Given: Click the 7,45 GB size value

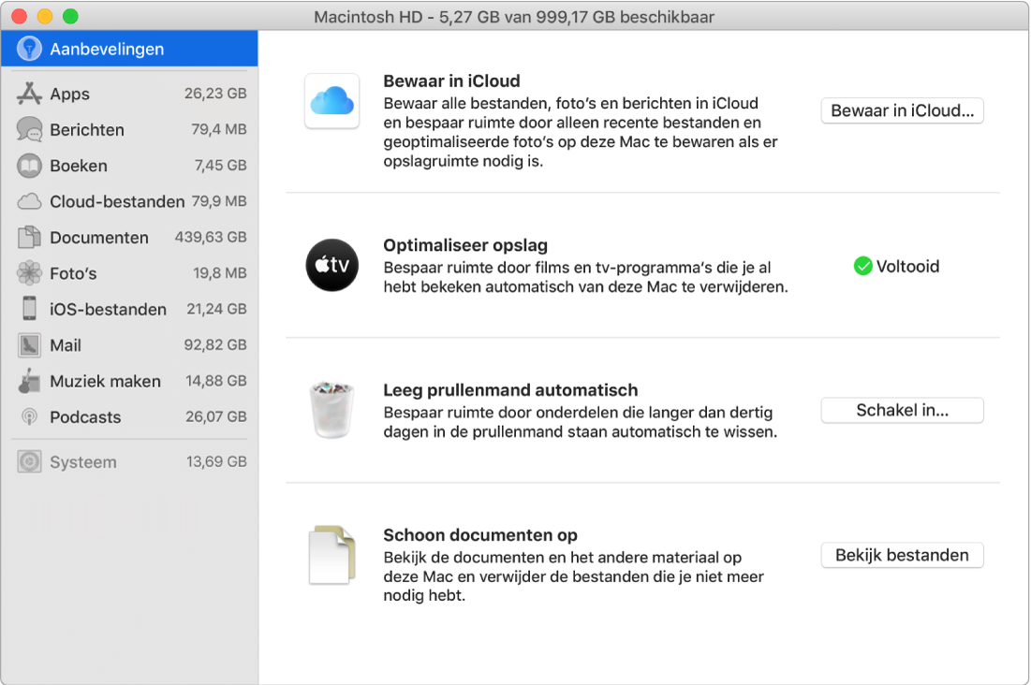Looking at the screenshot, I should point(220,166).
